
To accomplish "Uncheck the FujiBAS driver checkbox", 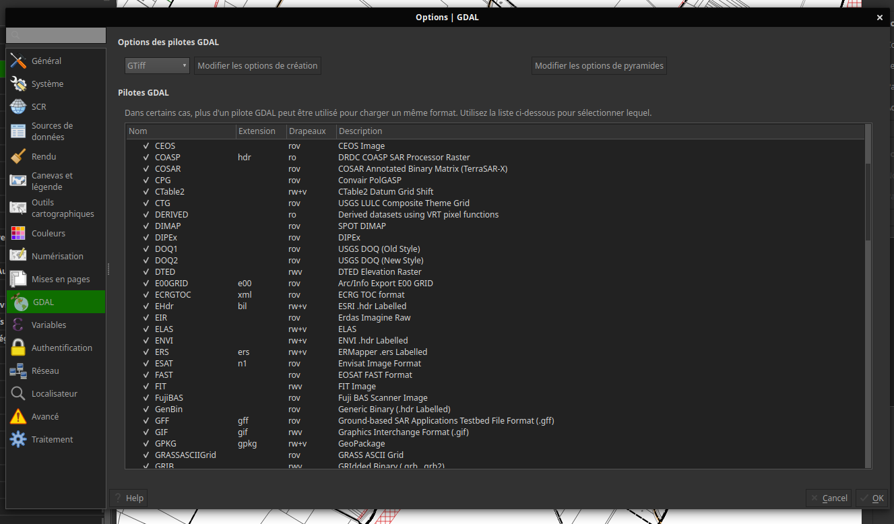I will click(146, 397).
